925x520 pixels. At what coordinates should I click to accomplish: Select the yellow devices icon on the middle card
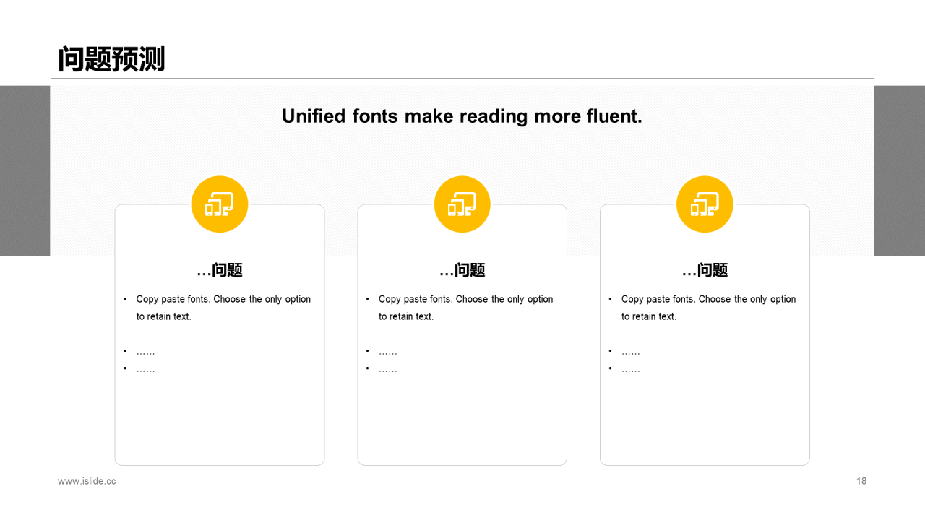pos(462,204)
